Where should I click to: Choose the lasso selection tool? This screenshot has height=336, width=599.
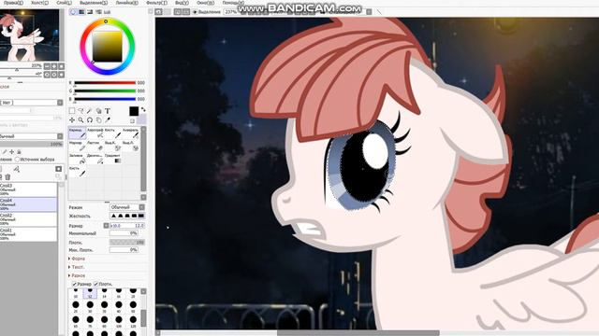point(80,111)
